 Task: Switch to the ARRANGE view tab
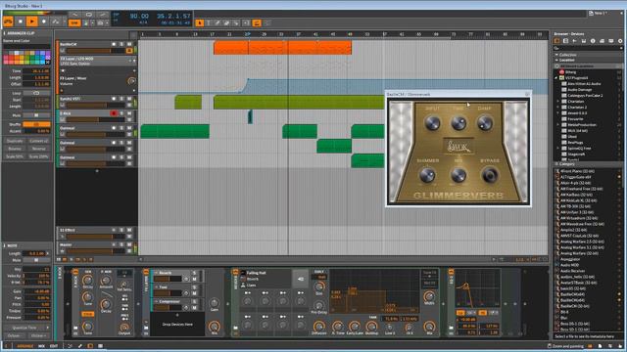point(25,346)
